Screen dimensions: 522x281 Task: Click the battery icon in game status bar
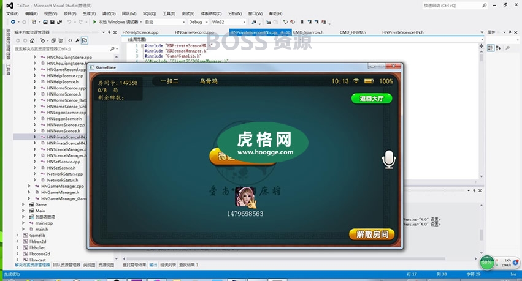(369, 81)
